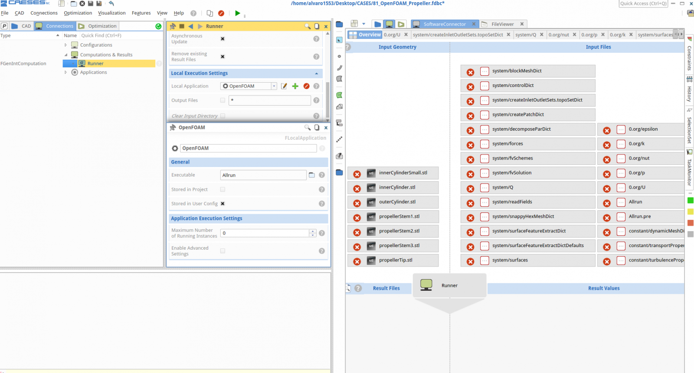Select the point tool in vertical CAD toolbar
This screenshot has width=694, height=373.
click(x=339, y=56)
